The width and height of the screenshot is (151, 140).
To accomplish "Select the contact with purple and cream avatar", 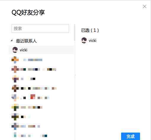I will click(41, 79).
